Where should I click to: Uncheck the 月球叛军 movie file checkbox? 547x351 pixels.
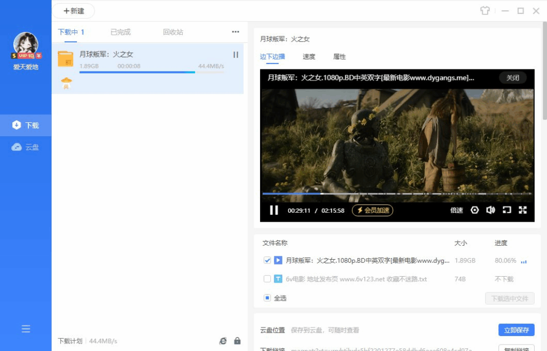tap(267, 261)
